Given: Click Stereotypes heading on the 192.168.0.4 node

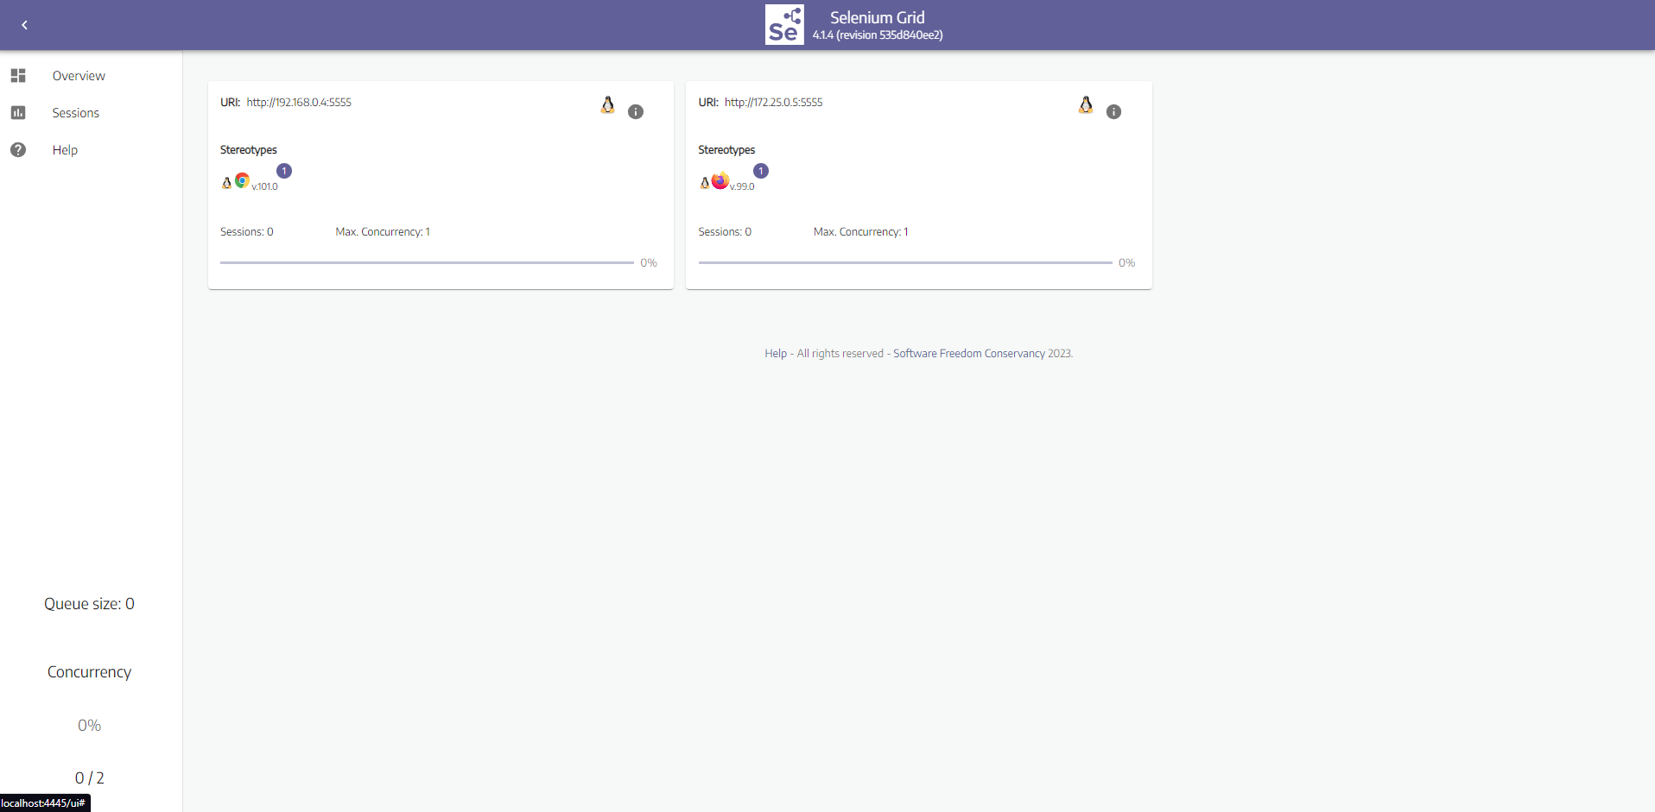Looking at the screenshot, I should [x=249, y=150].
